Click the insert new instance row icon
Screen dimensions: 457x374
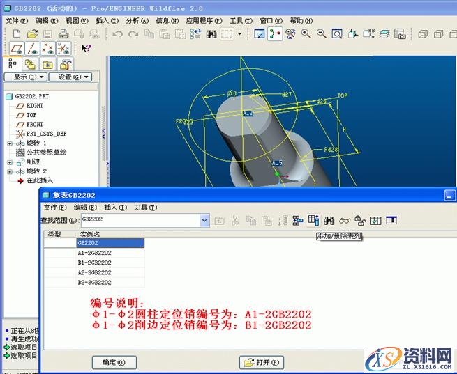[x=298, y=221]
